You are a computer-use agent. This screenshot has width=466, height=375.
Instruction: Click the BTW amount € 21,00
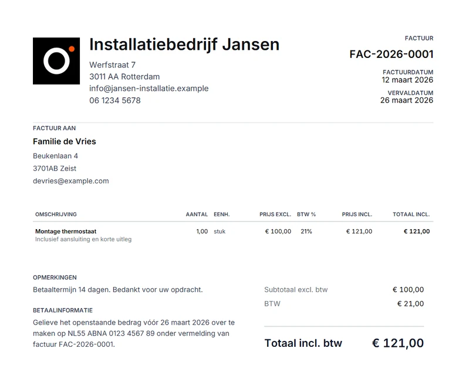pos(410,304)
